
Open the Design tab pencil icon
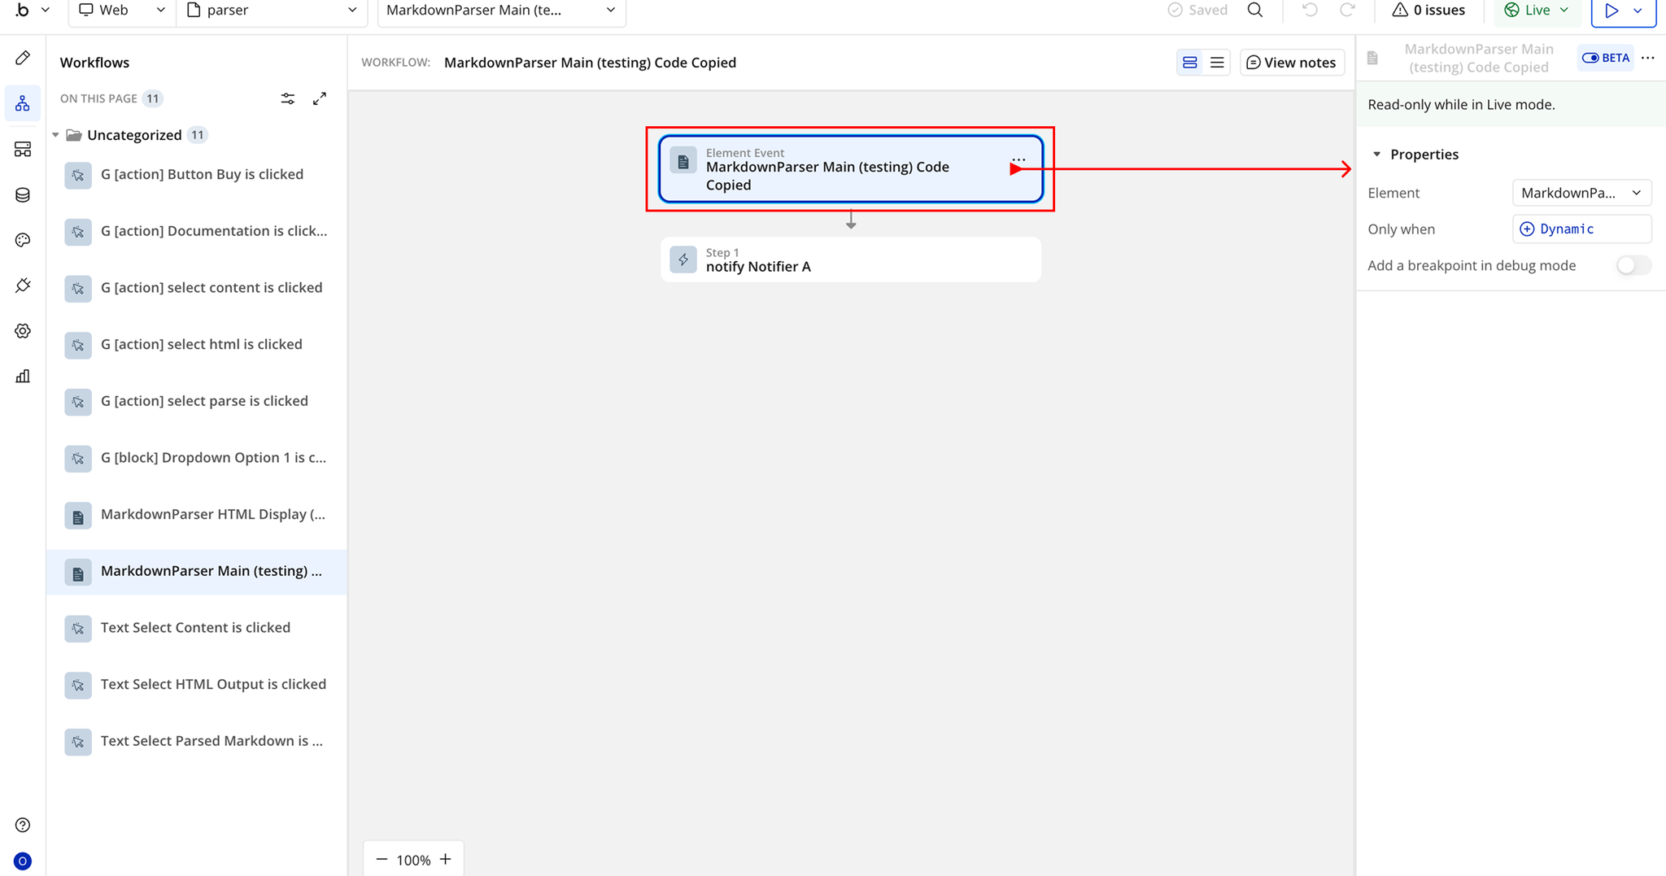tap(23, 58)
